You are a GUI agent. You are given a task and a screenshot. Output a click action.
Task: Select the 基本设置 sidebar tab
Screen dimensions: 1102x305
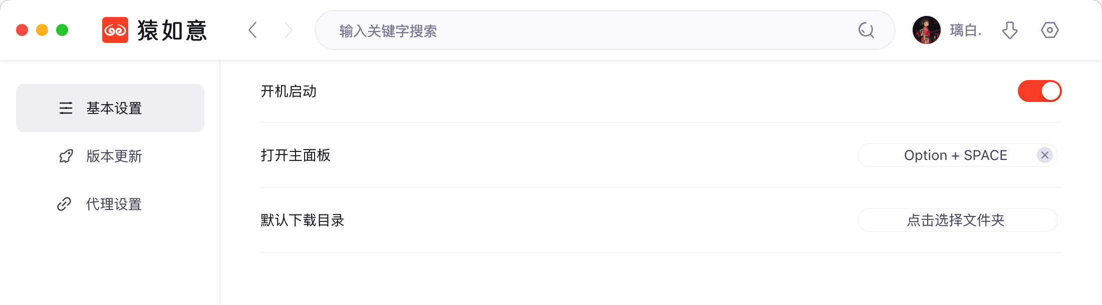click(110, 108)
